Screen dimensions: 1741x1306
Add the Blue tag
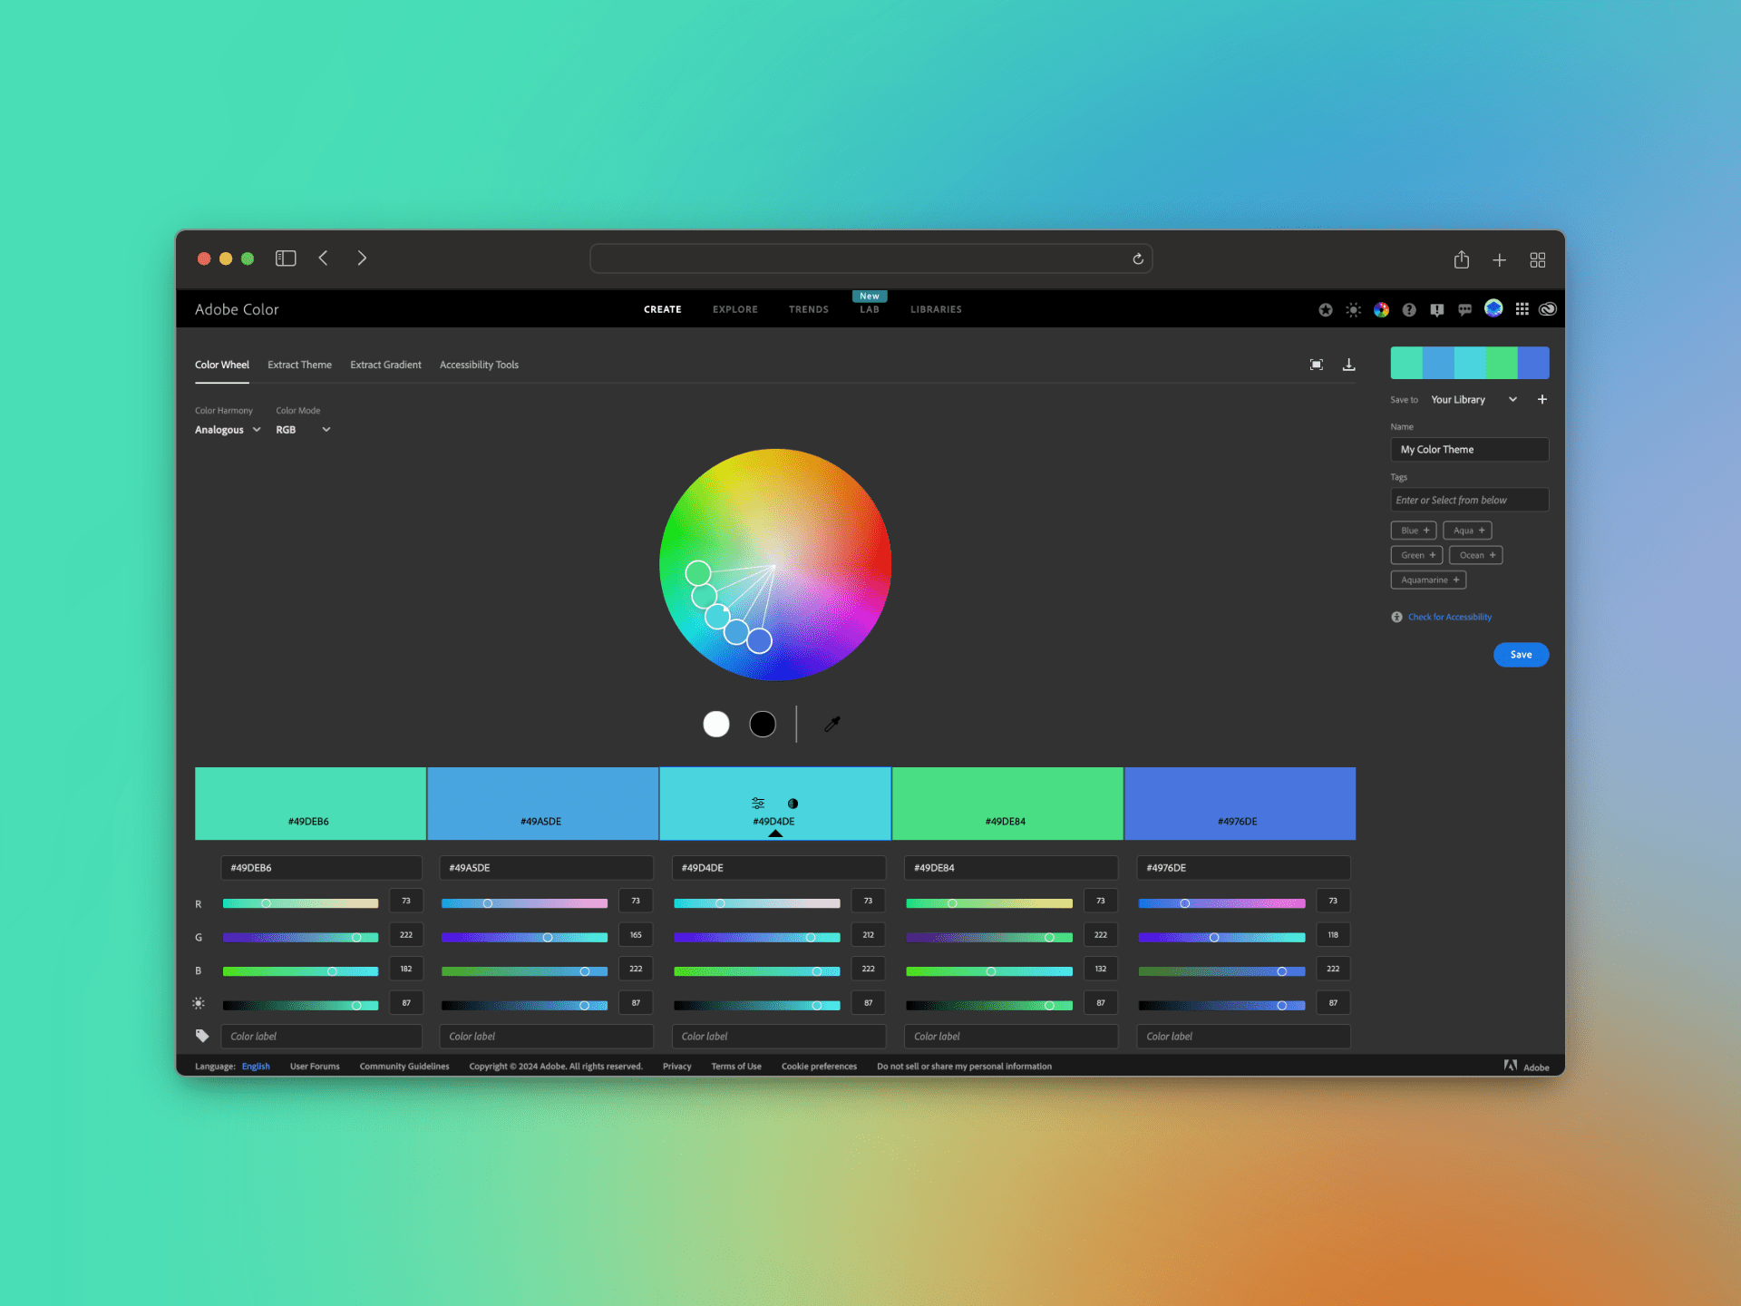coord(1414,531)
